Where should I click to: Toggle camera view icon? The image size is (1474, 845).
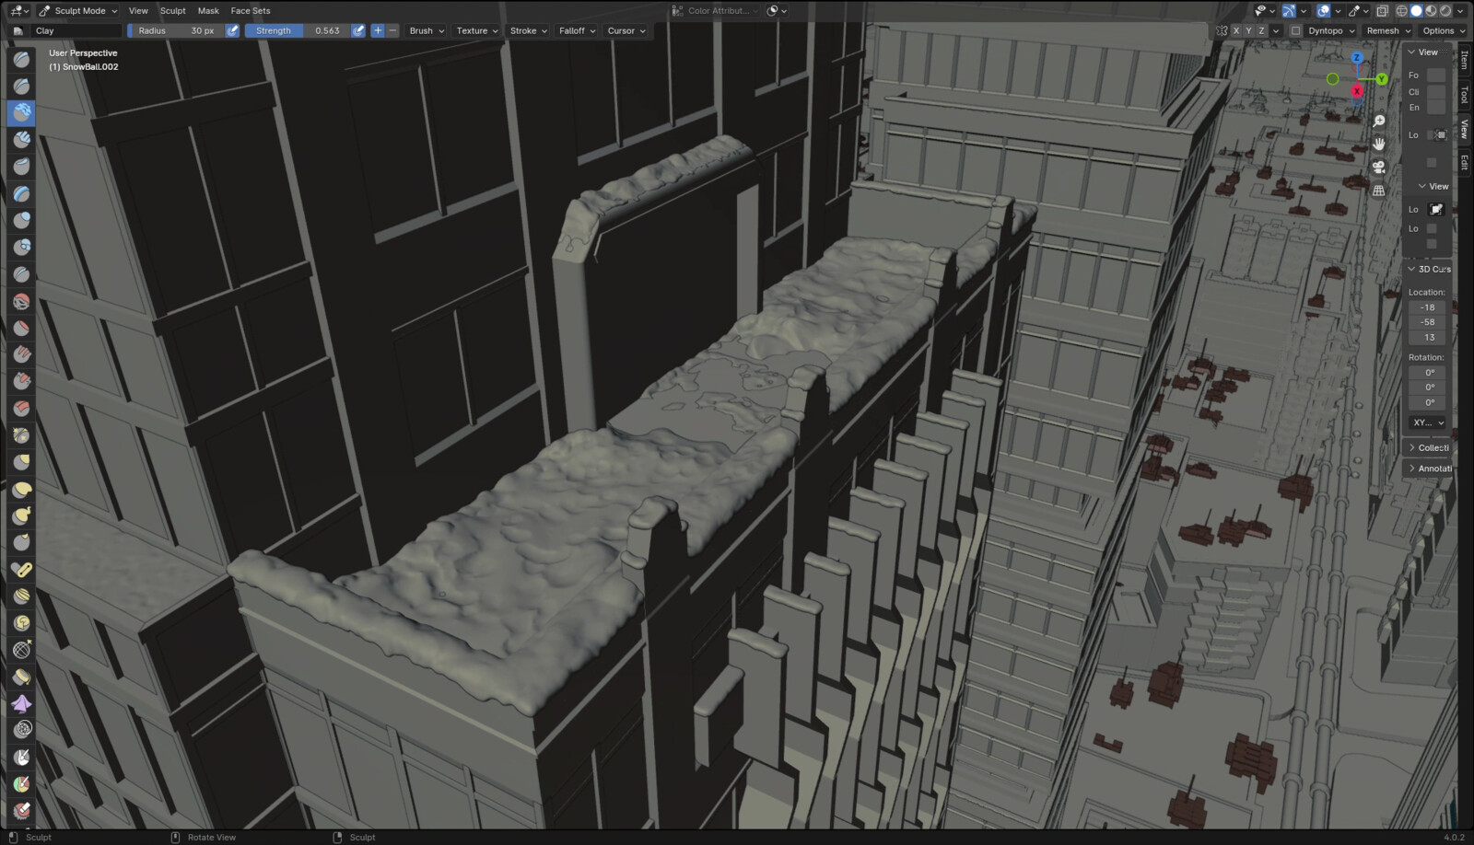[x=1379, y=168]
